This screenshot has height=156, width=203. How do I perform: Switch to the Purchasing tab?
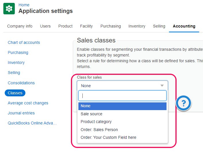pyautogui.click(x=111, y=26)
